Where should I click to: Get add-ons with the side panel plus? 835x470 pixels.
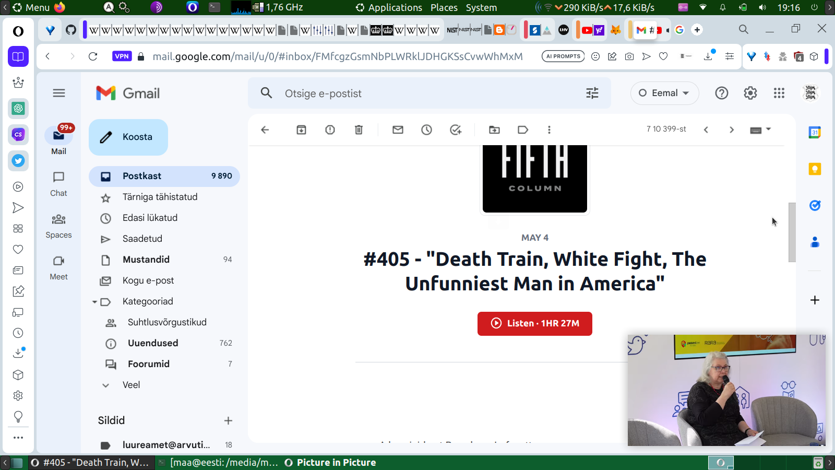point(815,300)
